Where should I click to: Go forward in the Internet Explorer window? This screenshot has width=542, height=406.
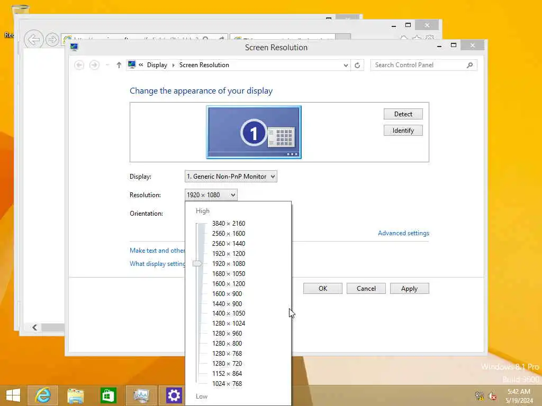pyautogui.click(x=52, y=40)
